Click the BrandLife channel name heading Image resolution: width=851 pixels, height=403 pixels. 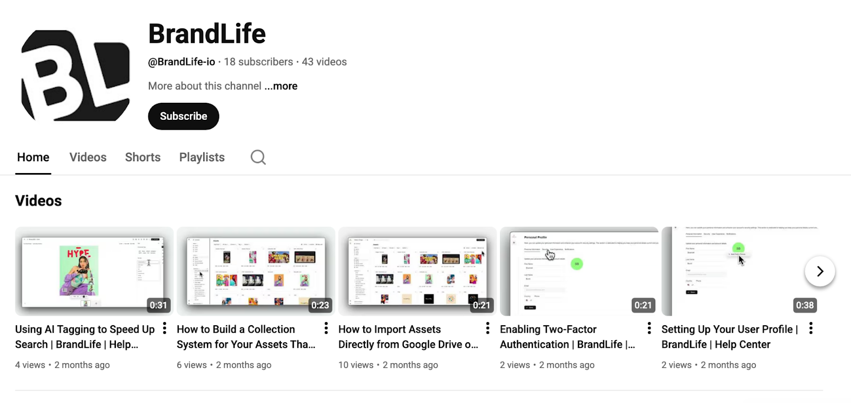[x=207, y=34]
